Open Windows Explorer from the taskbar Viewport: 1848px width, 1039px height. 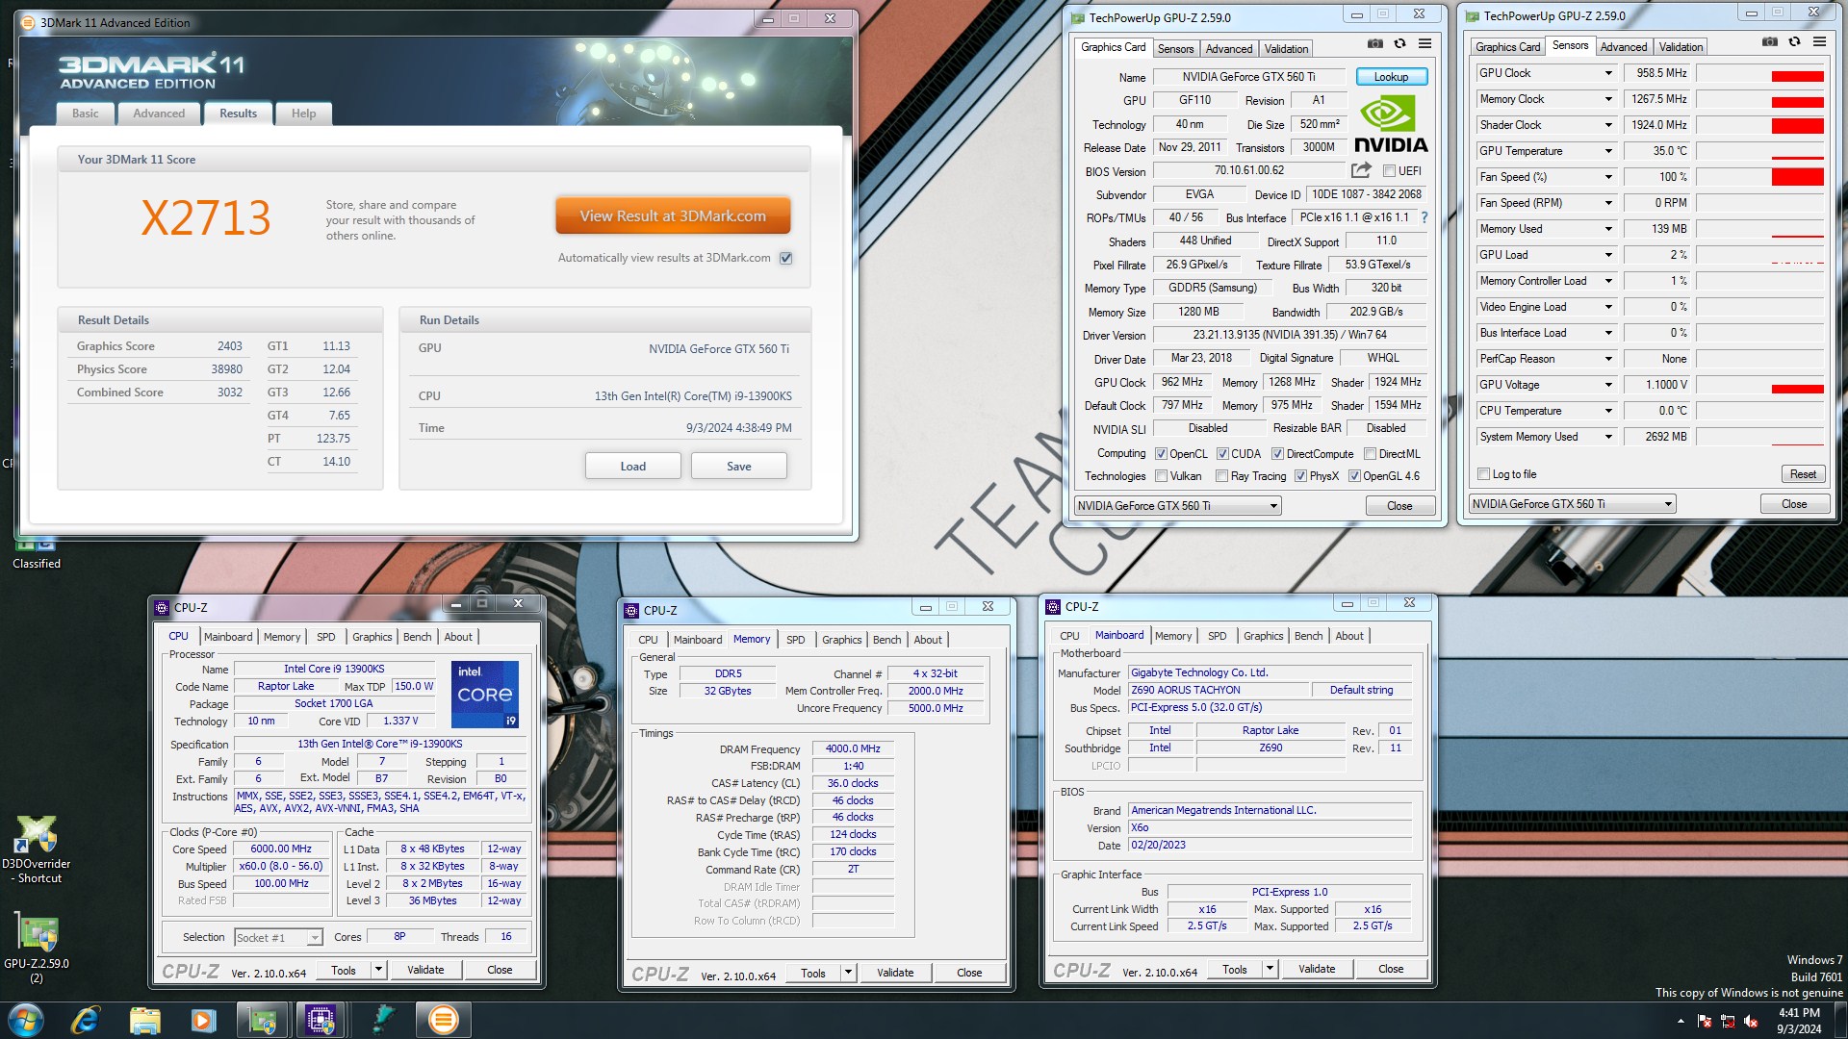(144, 1020)
